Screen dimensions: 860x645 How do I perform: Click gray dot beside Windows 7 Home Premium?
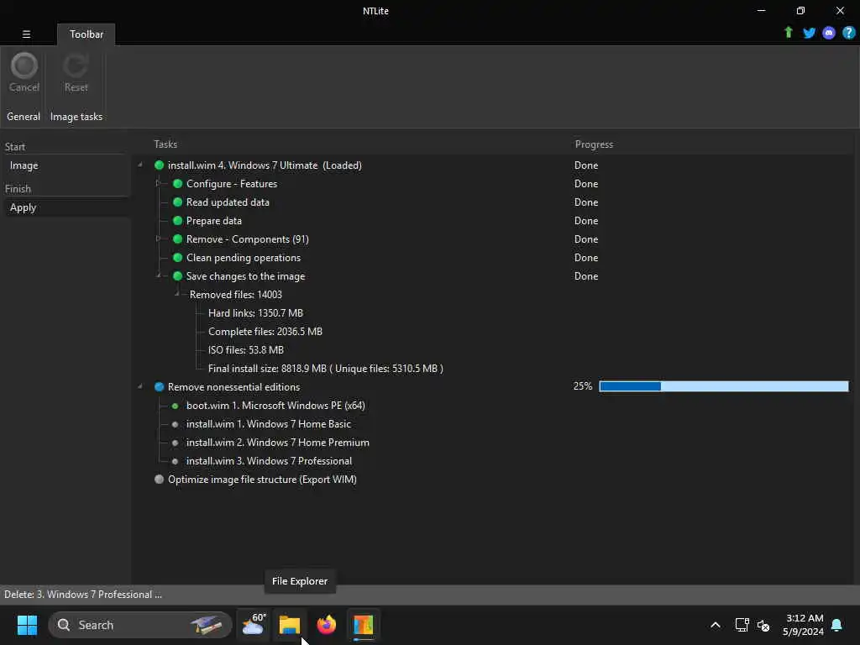click(x=175, y=443)
